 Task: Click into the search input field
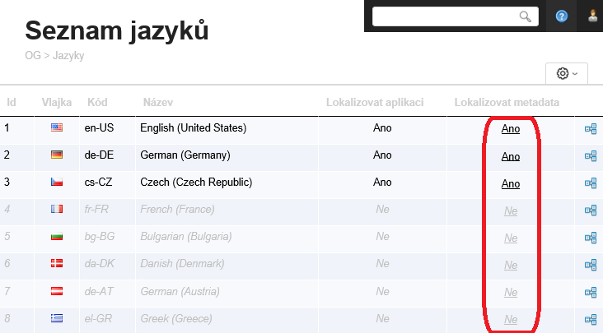(x=445, y=16)
